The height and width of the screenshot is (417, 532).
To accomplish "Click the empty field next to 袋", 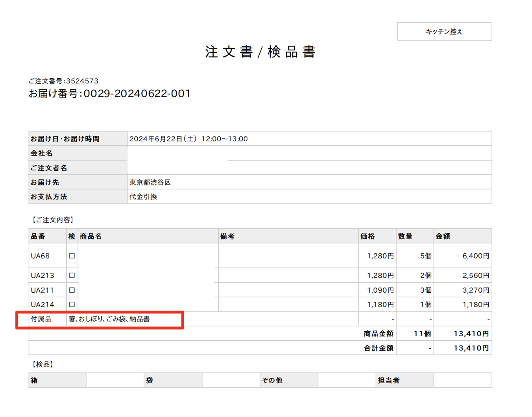I will (231, 380).
